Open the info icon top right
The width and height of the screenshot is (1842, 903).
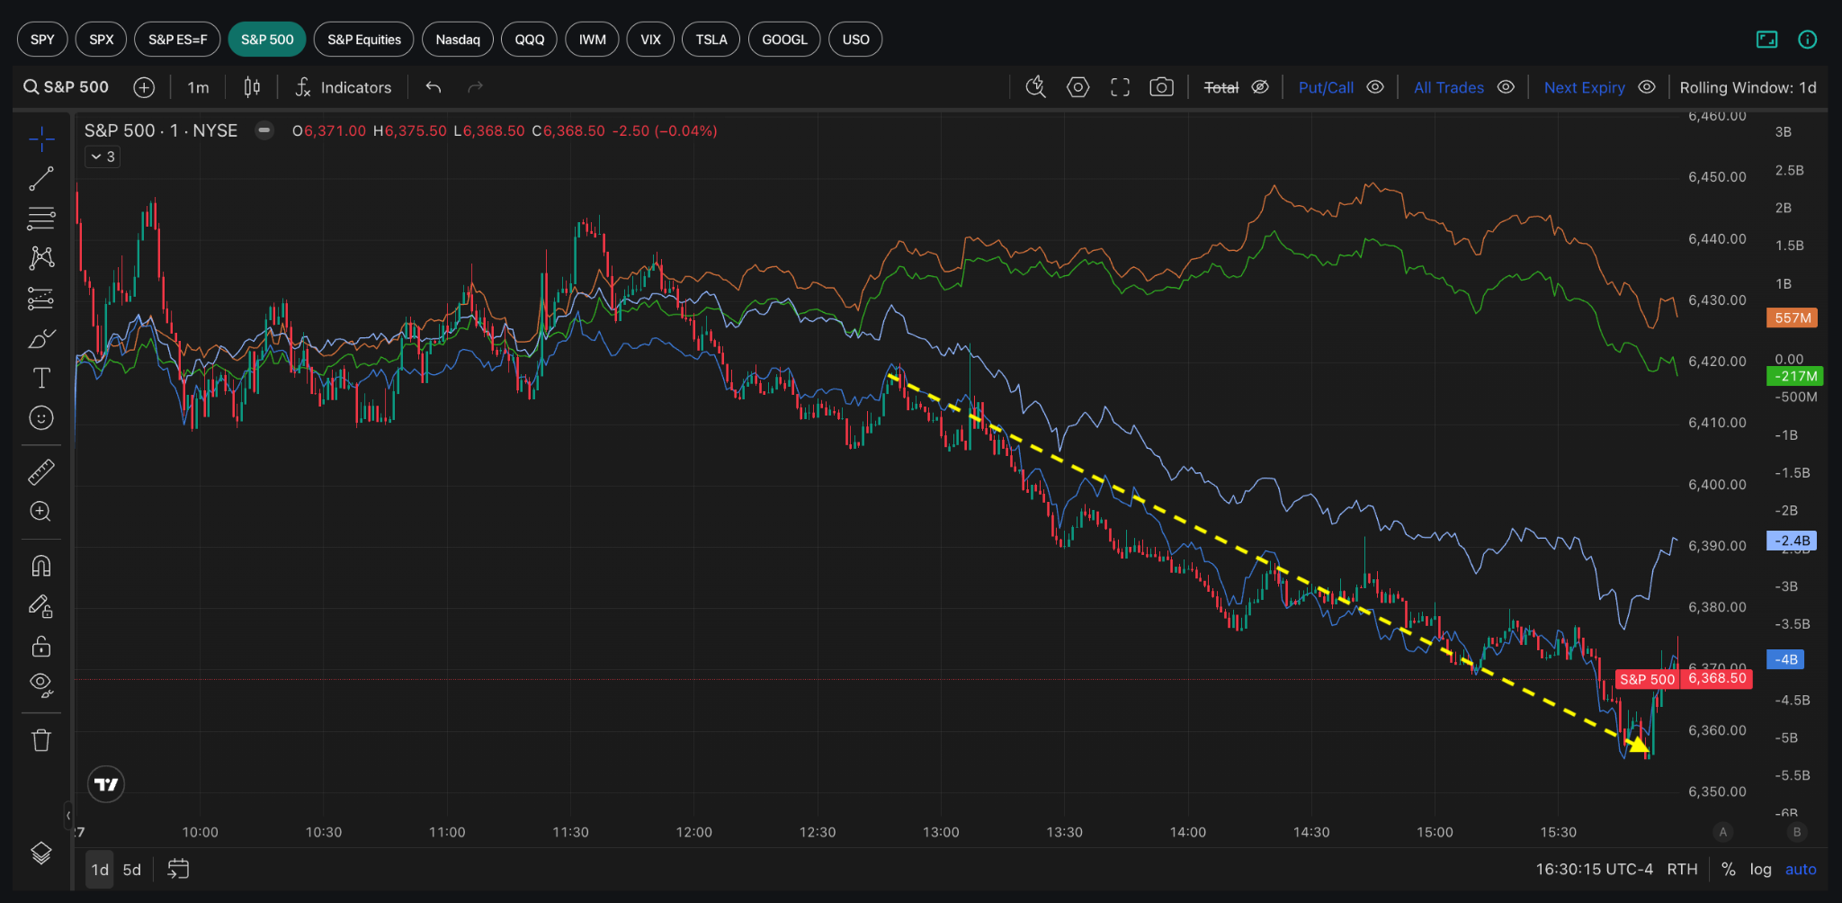coord(1807,40)
